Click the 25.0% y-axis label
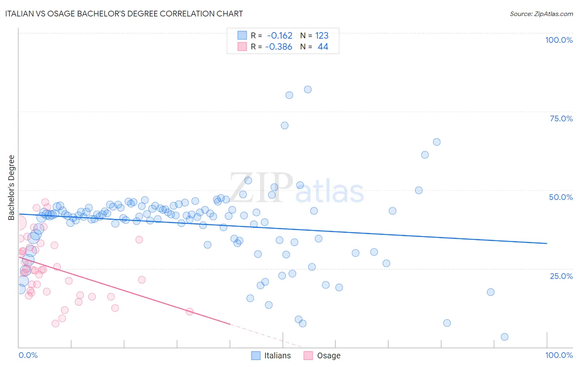 pos(561,276)
